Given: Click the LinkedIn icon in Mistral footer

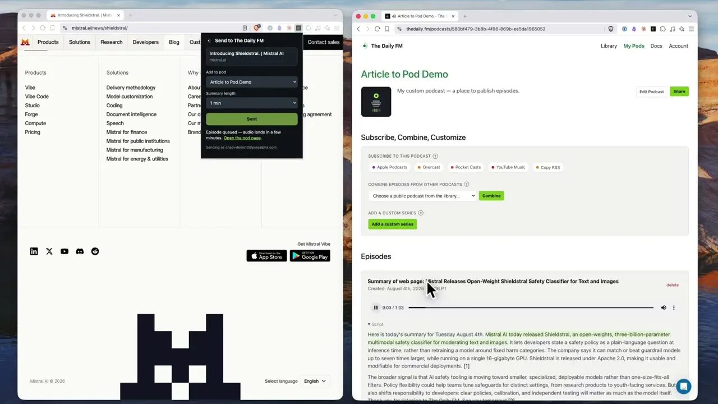Looking at the screenshot, I should point(34,251).
